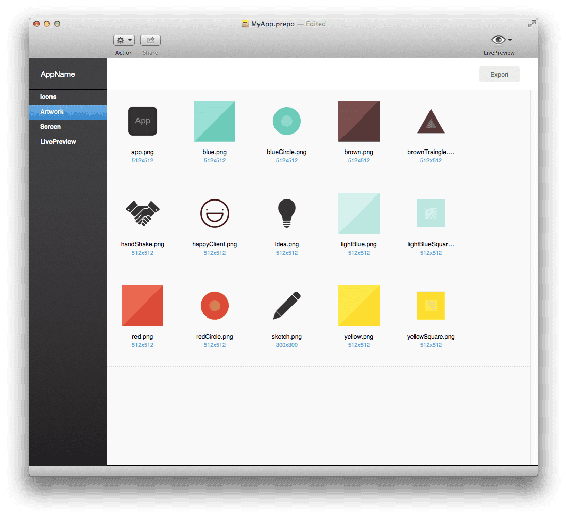
Task: Toggle the LivePreview eye icon
Action: pos(499,40)
